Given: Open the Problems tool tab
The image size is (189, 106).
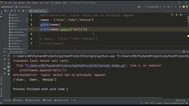Looking at the screenshot, I should 18,100.
